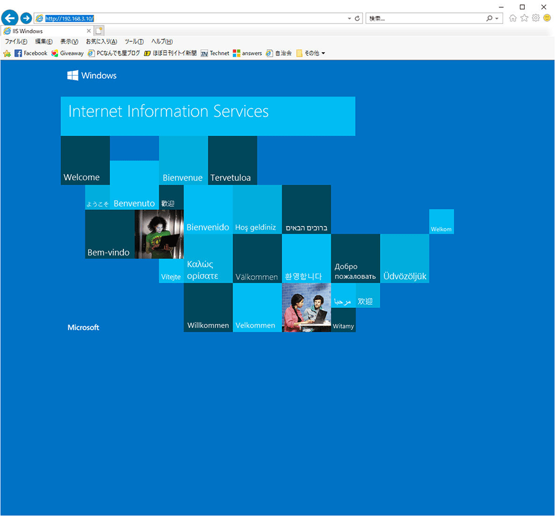Click the search magnifier icon

coord(489,18)
